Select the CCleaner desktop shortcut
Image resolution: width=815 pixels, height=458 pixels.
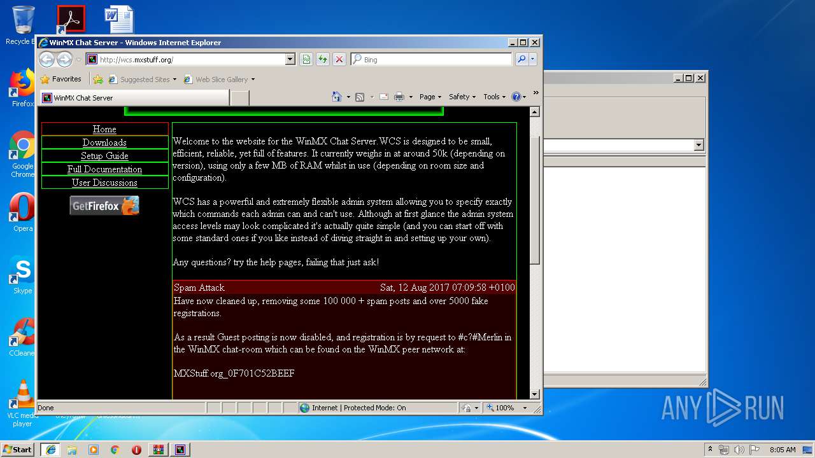click(x=22, y=338)
